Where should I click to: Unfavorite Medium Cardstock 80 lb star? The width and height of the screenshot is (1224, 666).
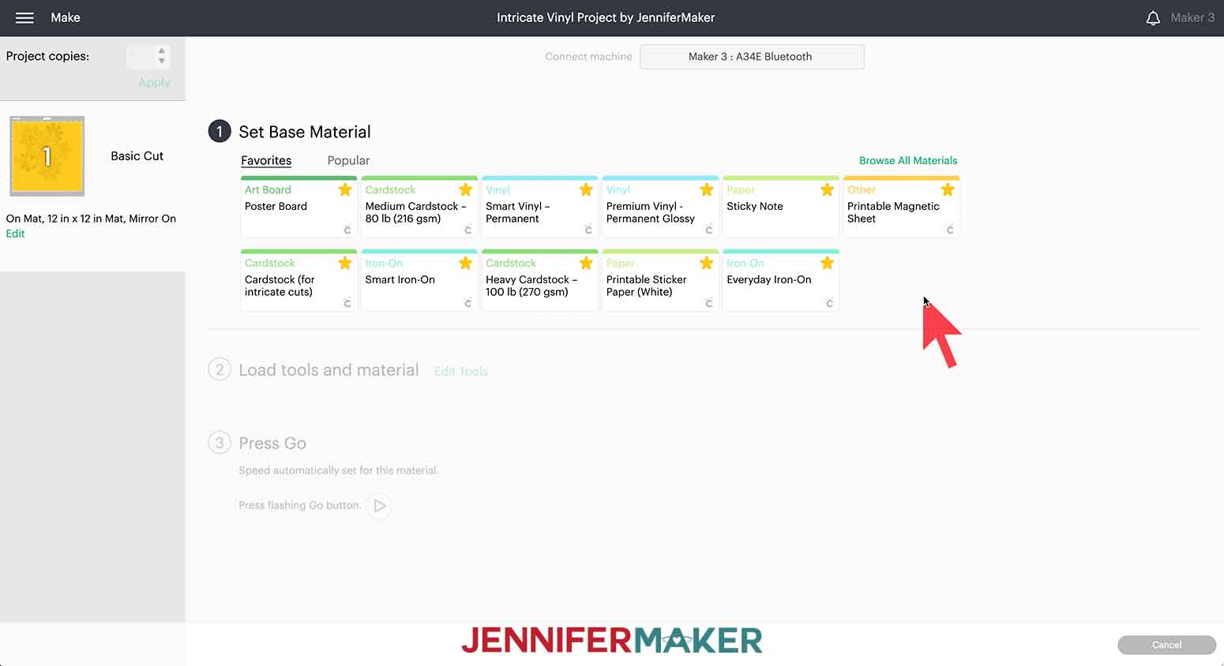tap(466, 189)
